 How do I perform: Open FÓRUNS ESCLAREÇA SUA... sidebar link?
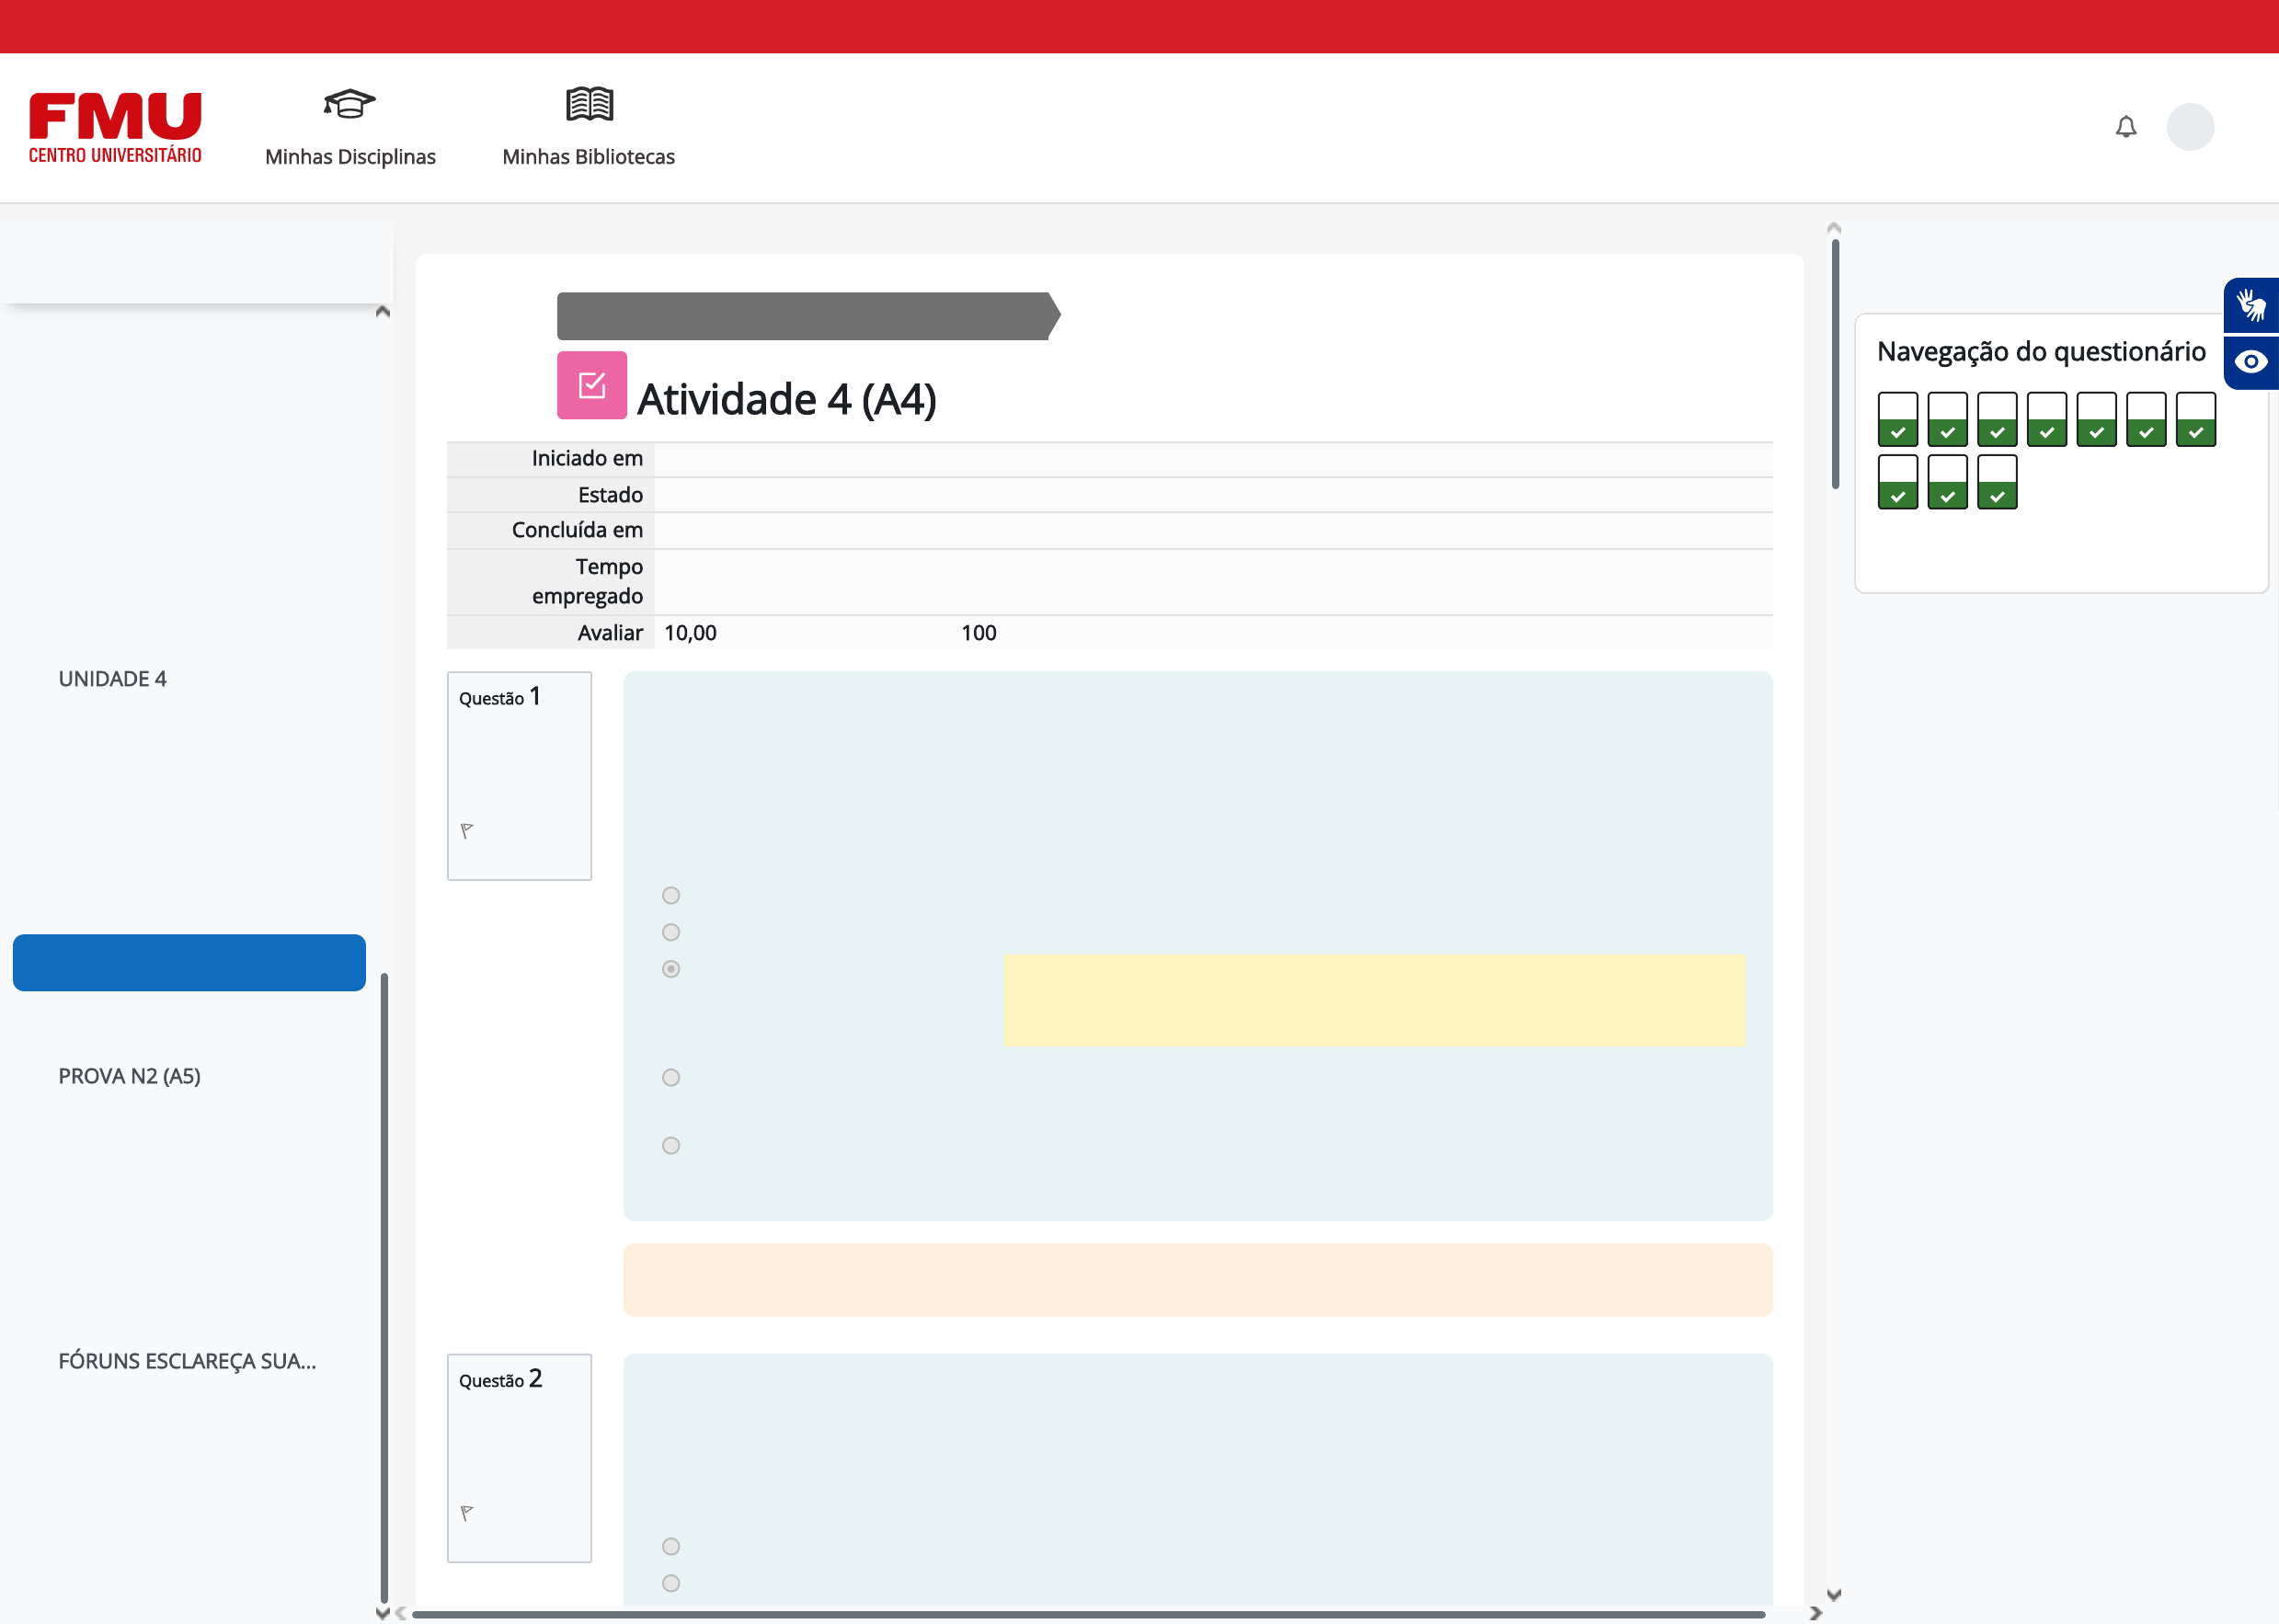pyautogui.click(x=187, y=1361)
